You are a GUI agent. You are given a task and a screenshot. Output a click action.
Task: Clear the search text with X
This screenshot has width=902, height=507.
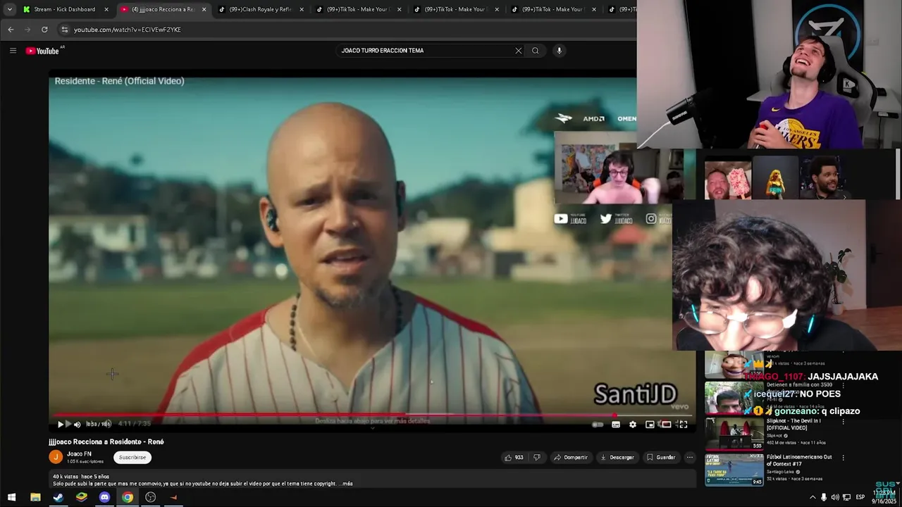519,51
